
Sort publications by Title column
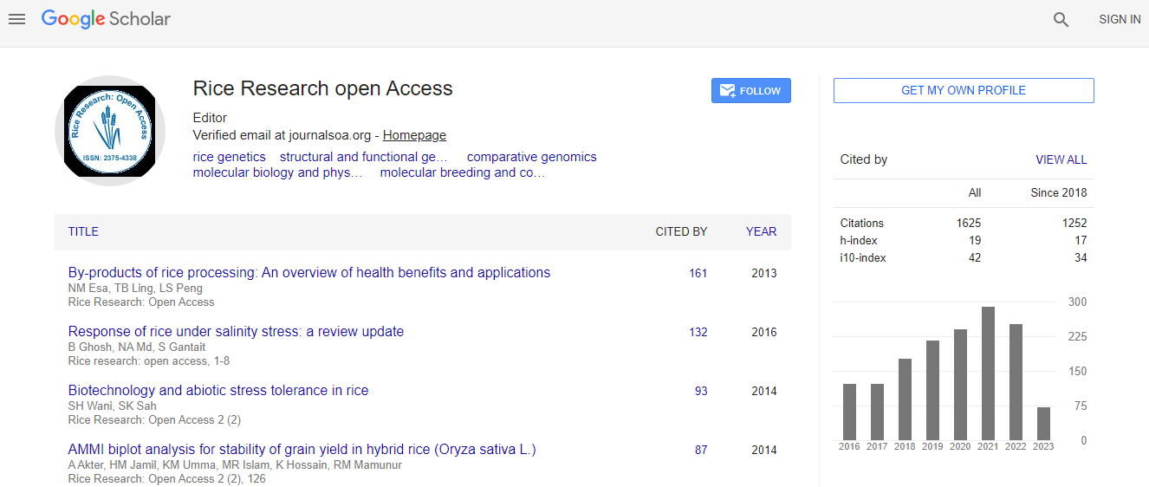(83, 231)
